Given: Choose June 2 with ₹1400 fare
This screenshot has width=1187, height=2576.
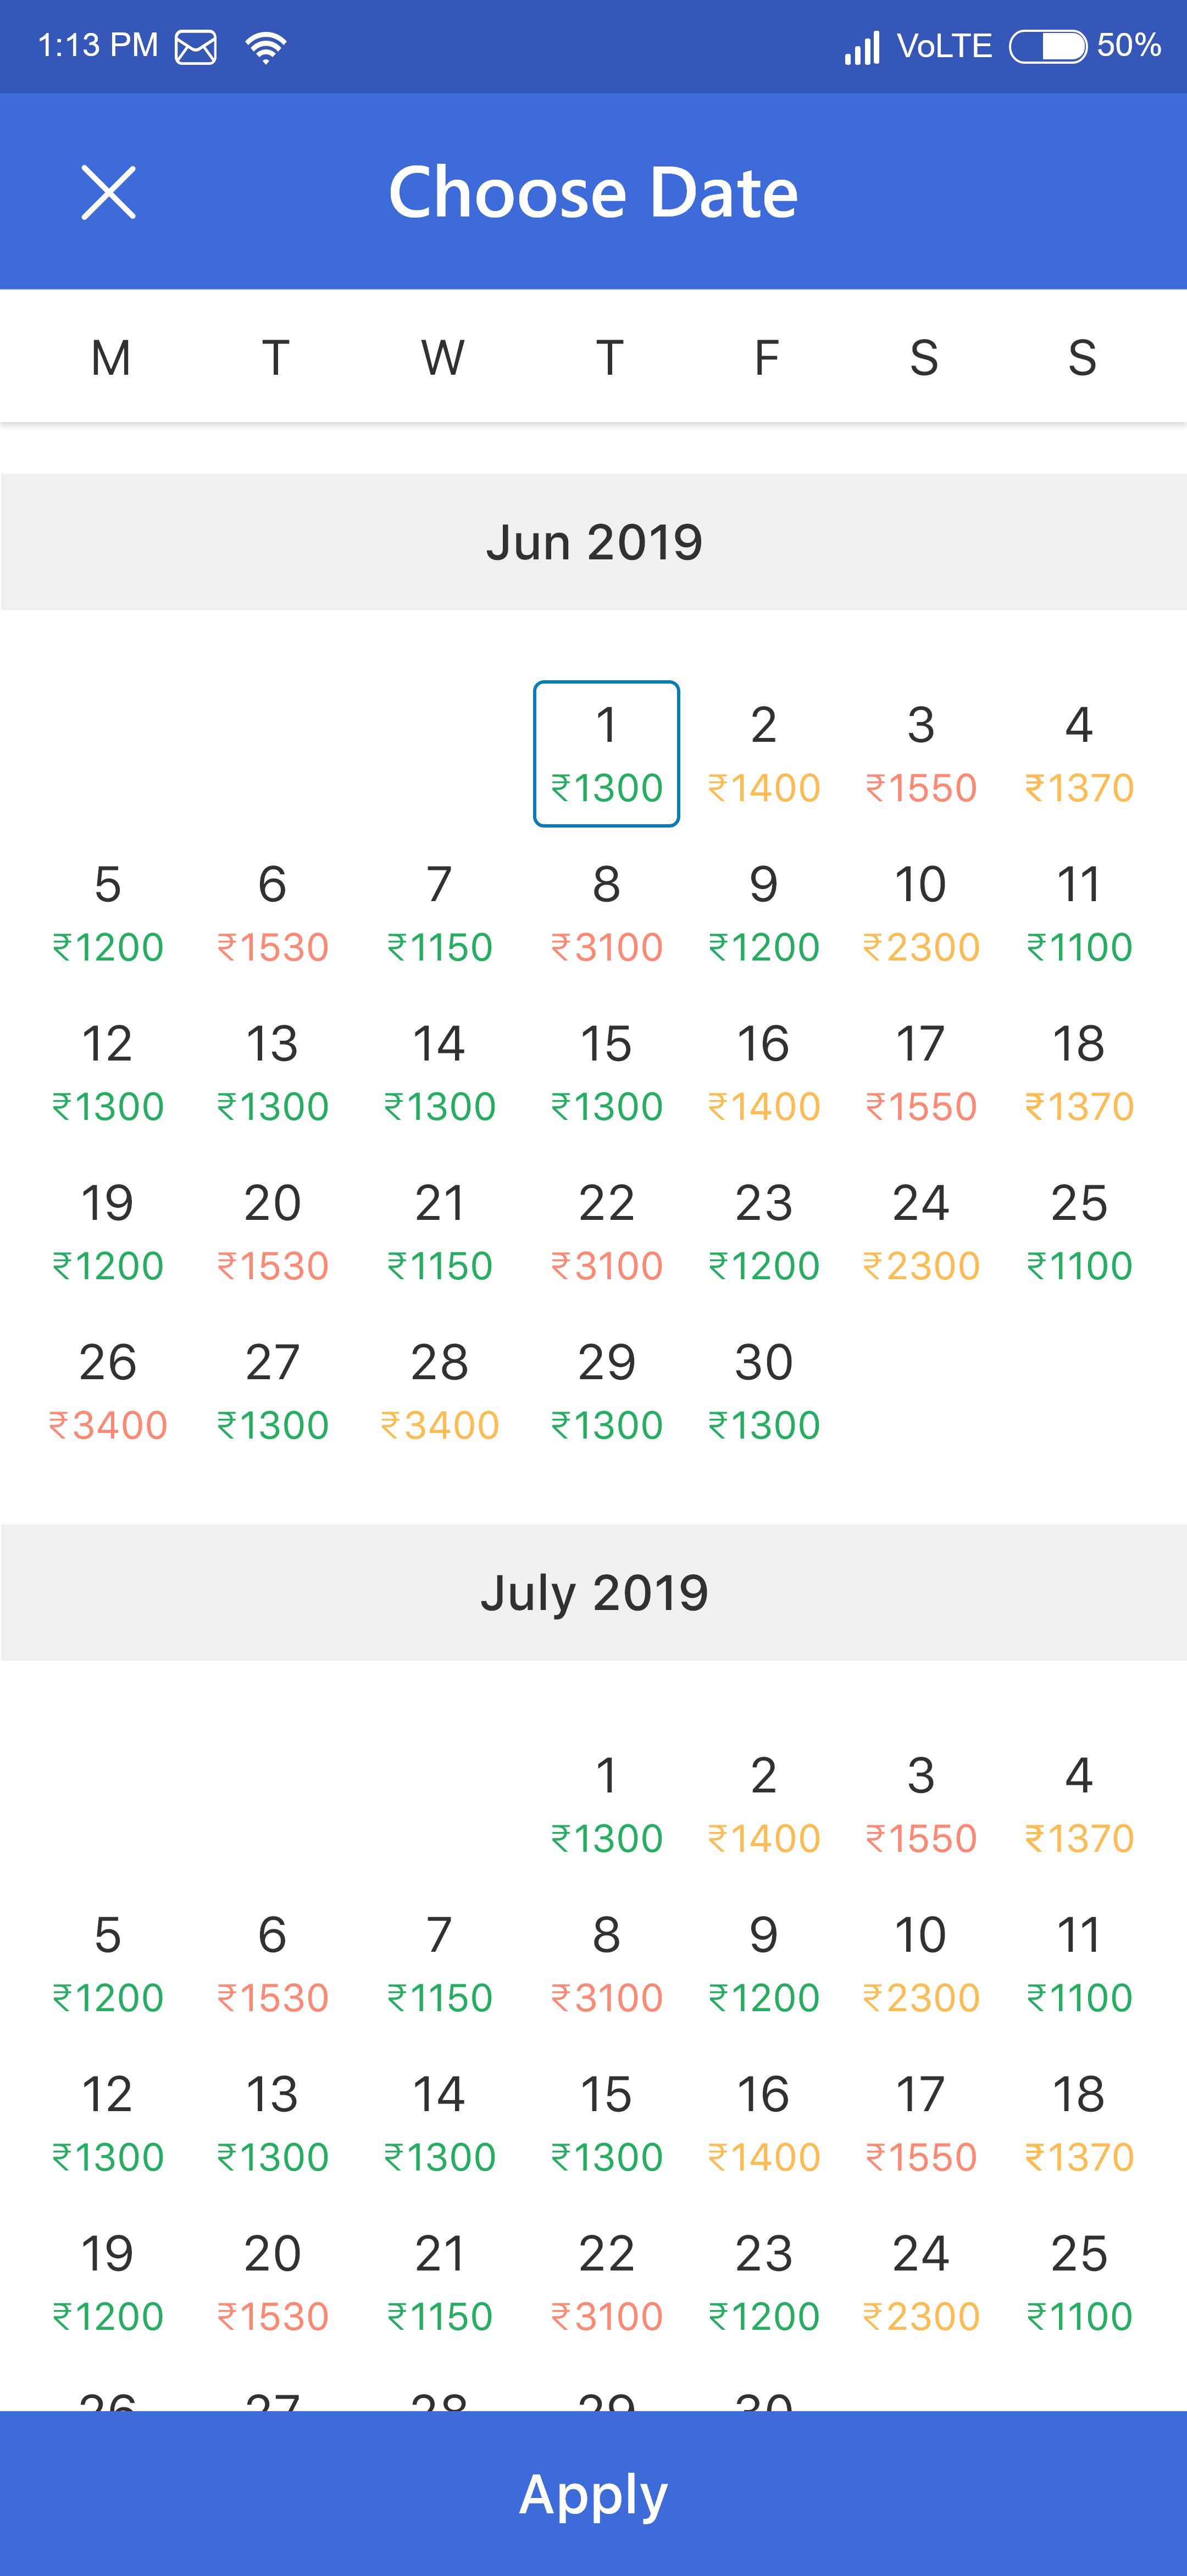Looking at the screenshot, I should [764, 753].
